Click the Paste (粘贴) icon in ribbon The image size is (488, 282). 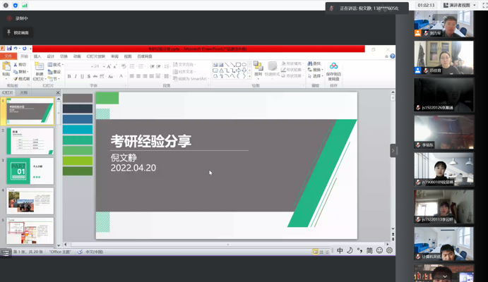click(6, 67)
